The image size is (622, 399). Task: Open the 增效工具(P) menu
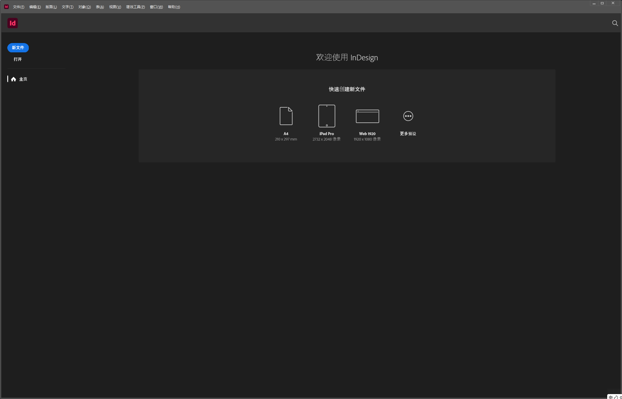[x=135, y=7]
